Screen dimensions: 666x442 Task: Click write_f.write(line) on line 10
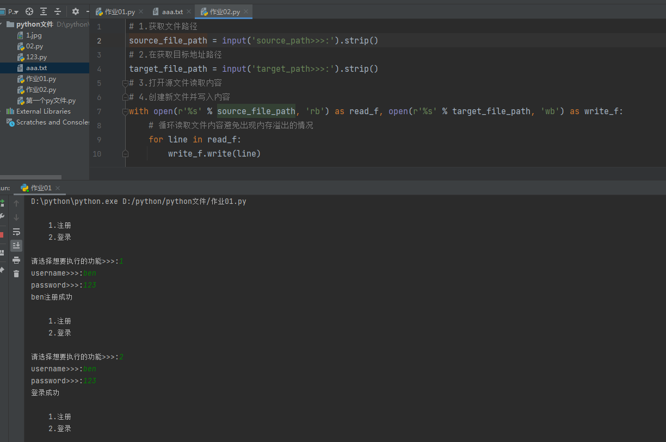click(x=214, y=154)
